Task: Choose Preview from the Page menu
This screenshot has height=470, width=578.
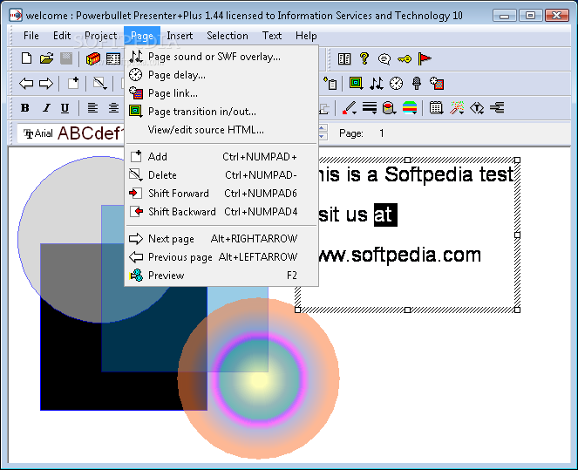Action: (x=221, y=276)
